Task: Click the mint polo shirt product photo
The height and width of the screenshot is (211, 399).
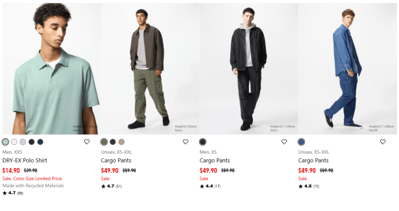Action: (x=51, y=69)
